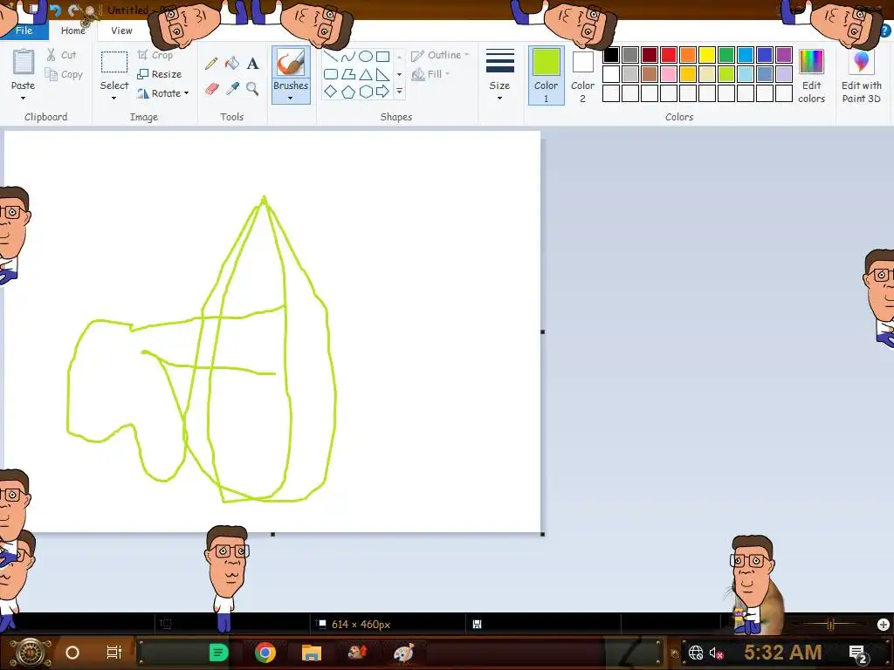Viewport: 894px width, 670px height.
Task: Open Task View on the taskbar
Action: coord(114,653)
